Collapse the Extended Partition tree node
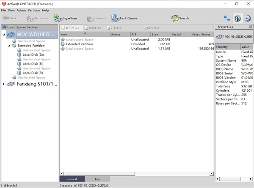 pyautogui.click(x=9, y=46)
